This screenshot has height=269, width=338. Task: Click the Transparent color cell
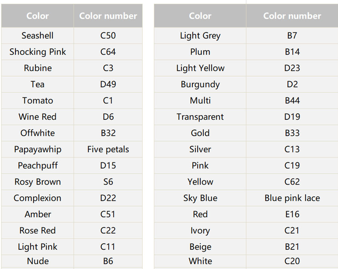pos(200,117)
